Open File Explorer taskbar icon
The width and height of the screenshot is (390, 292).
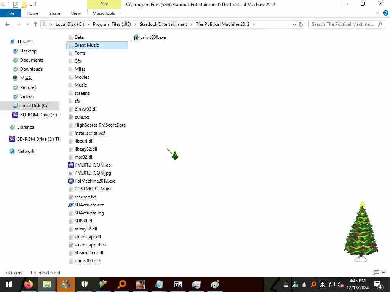tap(47, 284)
